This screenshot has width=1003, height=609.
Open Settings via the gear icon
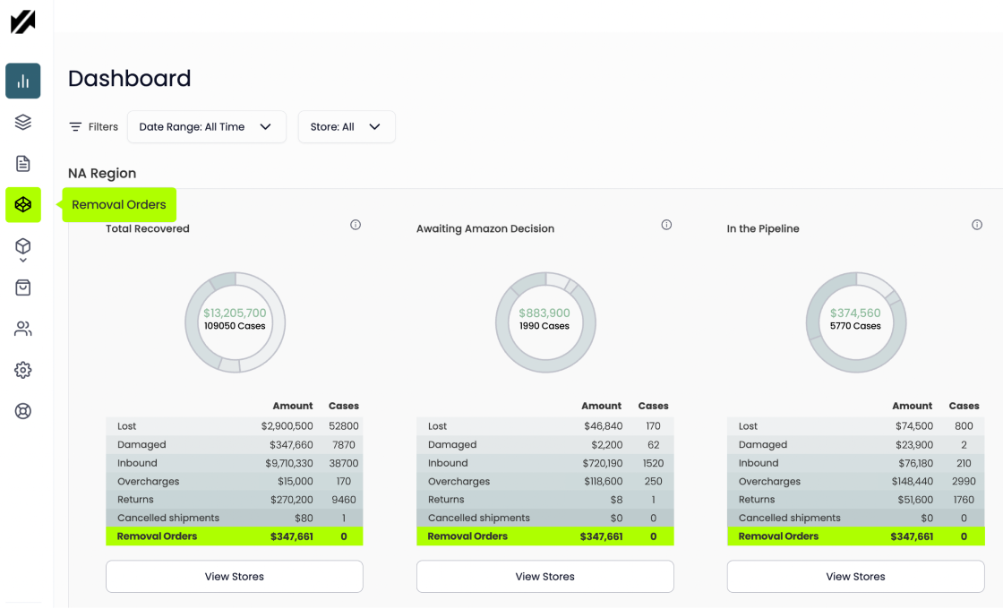coord(22,369)
